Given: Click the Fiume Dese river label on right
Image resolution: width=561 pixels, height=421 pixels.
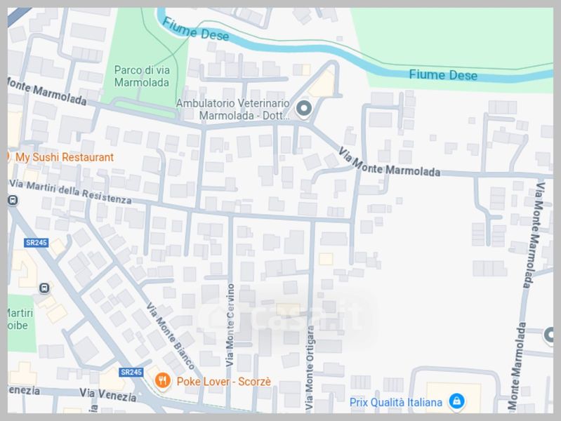Looking at the screenshot, I should coord(443,75).
